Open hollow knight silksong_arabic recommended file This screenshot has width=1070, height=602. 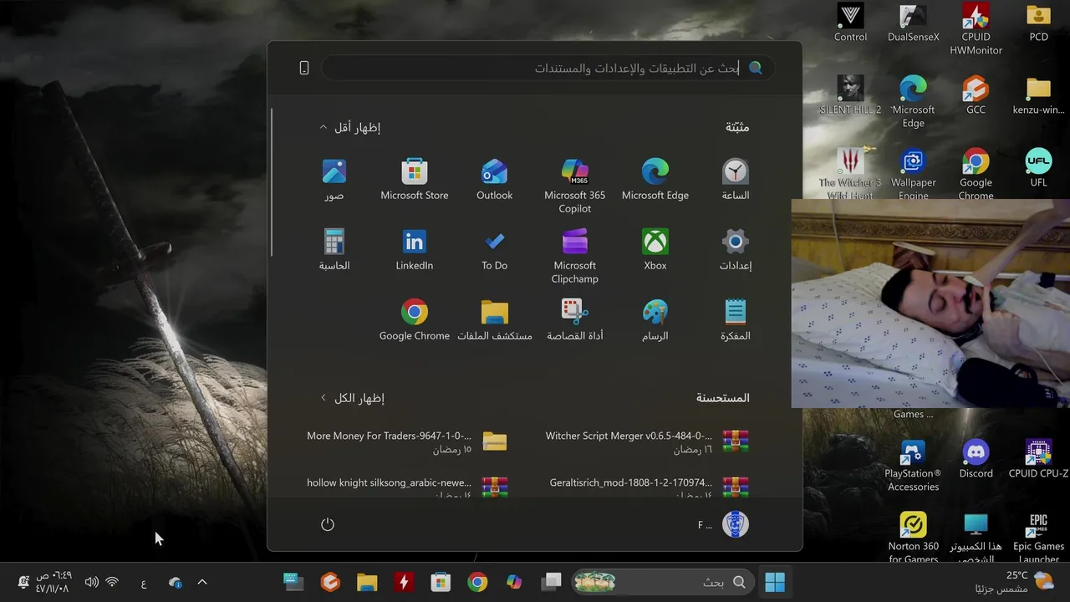click(x=407, y=487)
